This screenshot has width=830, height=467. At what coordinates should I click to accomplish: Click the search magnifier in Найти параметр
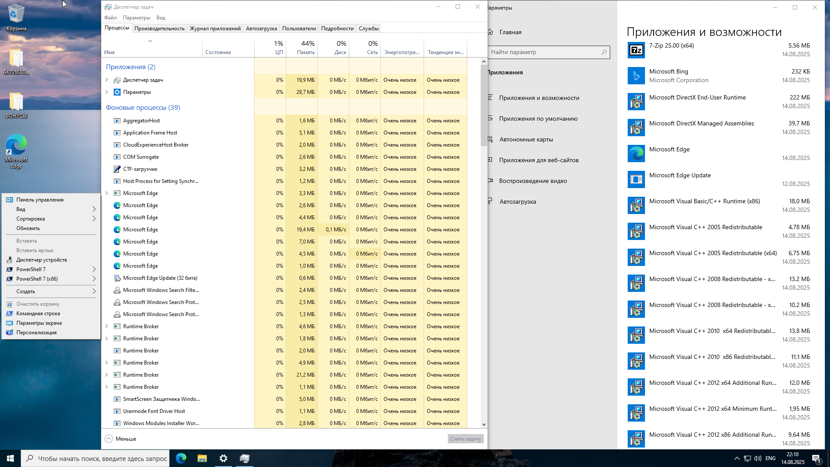(604, 52)
